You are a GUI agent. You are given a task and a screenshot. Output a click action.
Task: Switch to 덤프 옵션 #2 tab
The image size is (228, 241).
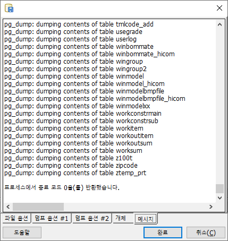(92, 218)
